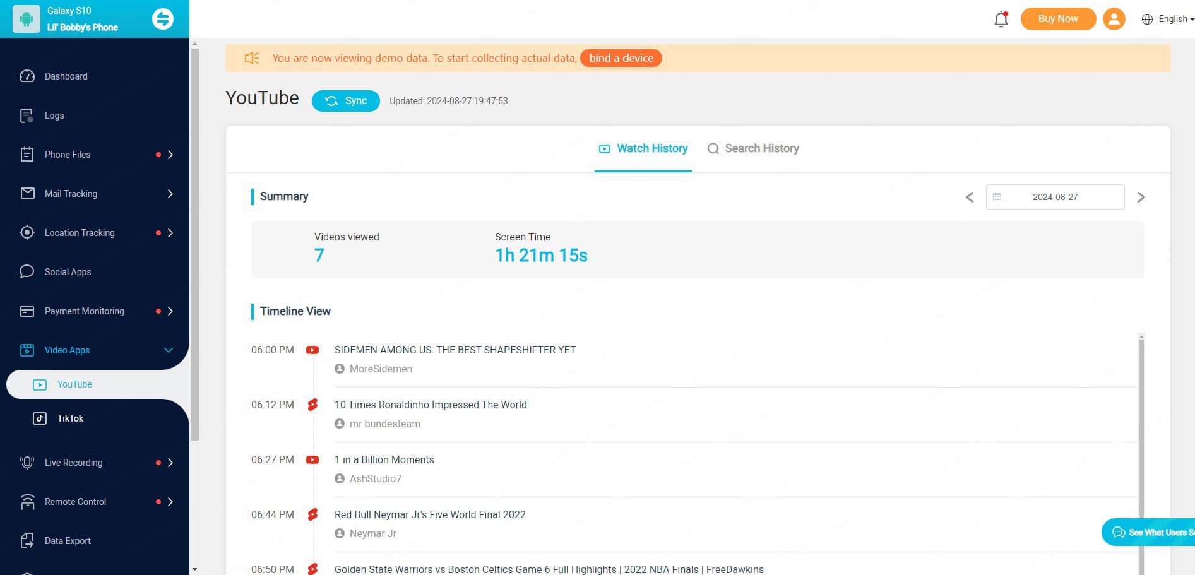Click the megaphone icon in demo banner
Viewport: 1195px width, 575px height.
pyautogui.click(x=252, y=58)
